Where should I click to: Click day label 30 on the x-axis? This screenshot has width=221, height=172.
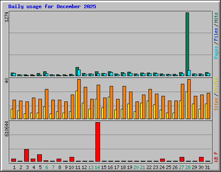pos(201,167)
